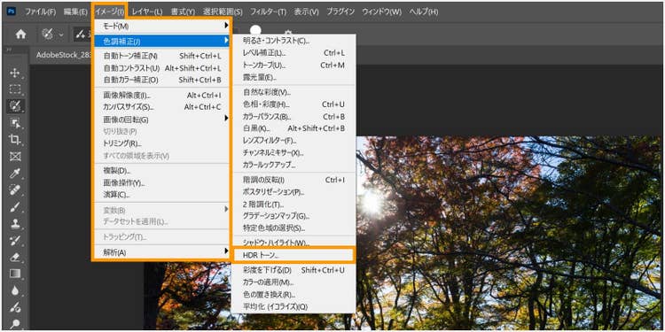The height and width of the screenshot is (332, 665).
Task: Click the Home icon in options bar
Action: pyautogui.click(x=20, y=35)
